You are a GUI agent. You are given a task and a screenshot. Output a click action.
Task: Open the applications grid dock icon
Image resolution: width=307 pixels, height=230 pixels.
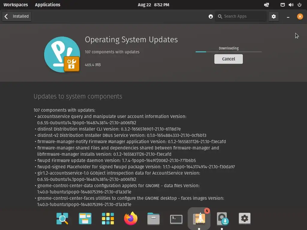[108, 218]
